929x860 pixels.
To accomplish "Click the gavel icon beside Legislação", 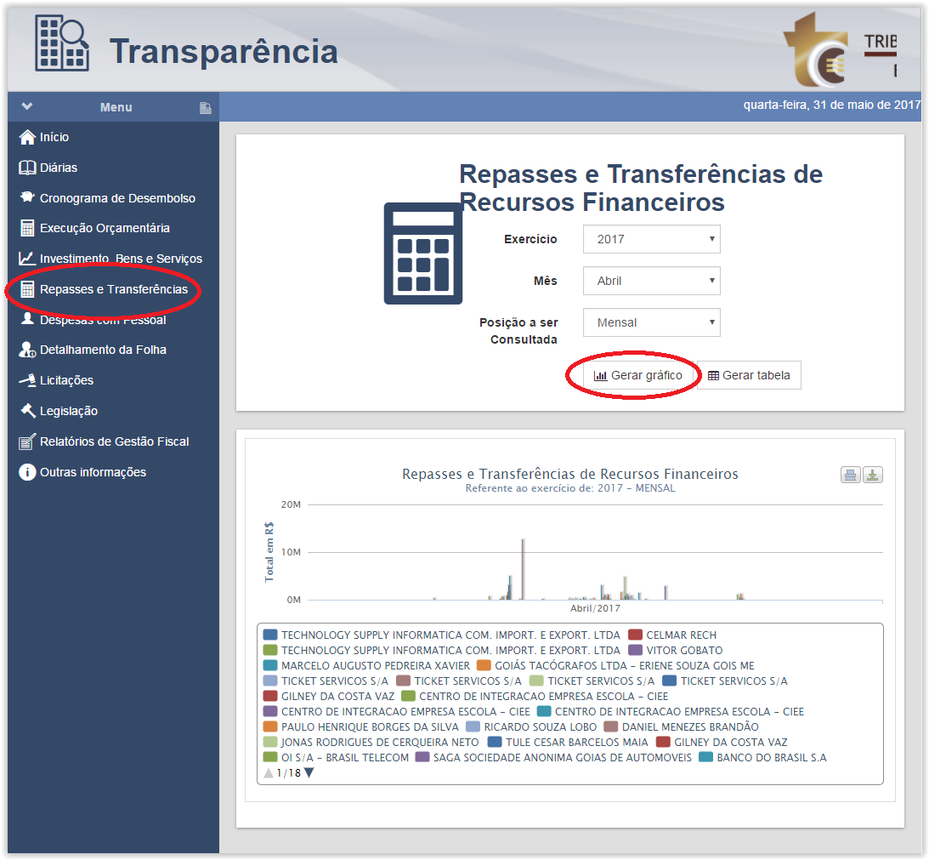I will [x=27, y=411].
